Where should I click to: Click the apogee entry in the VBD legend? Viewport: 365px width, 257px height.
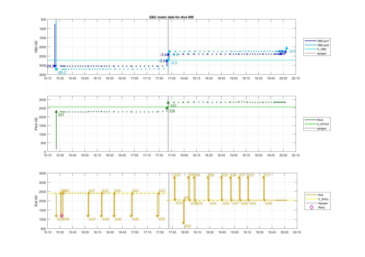tap(315, 53)
